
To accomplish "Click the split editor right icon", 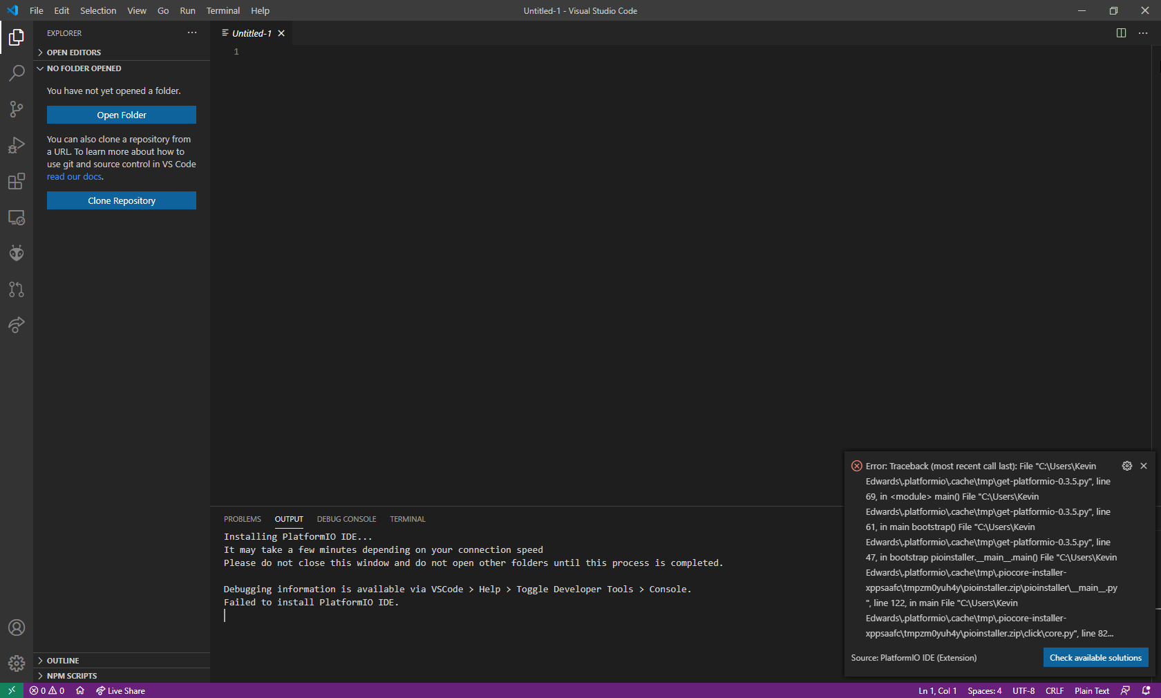I will tap(1121, 33).
